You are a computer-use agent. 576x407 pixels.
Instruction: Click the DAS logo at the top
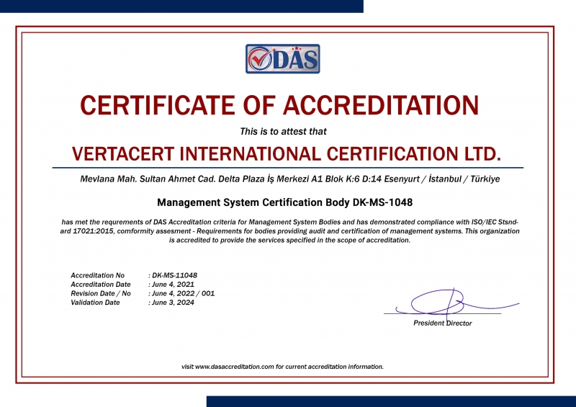282,59
